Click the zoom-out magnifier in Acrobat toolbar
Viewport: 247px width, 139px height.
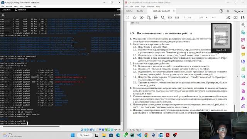point(163,17)
